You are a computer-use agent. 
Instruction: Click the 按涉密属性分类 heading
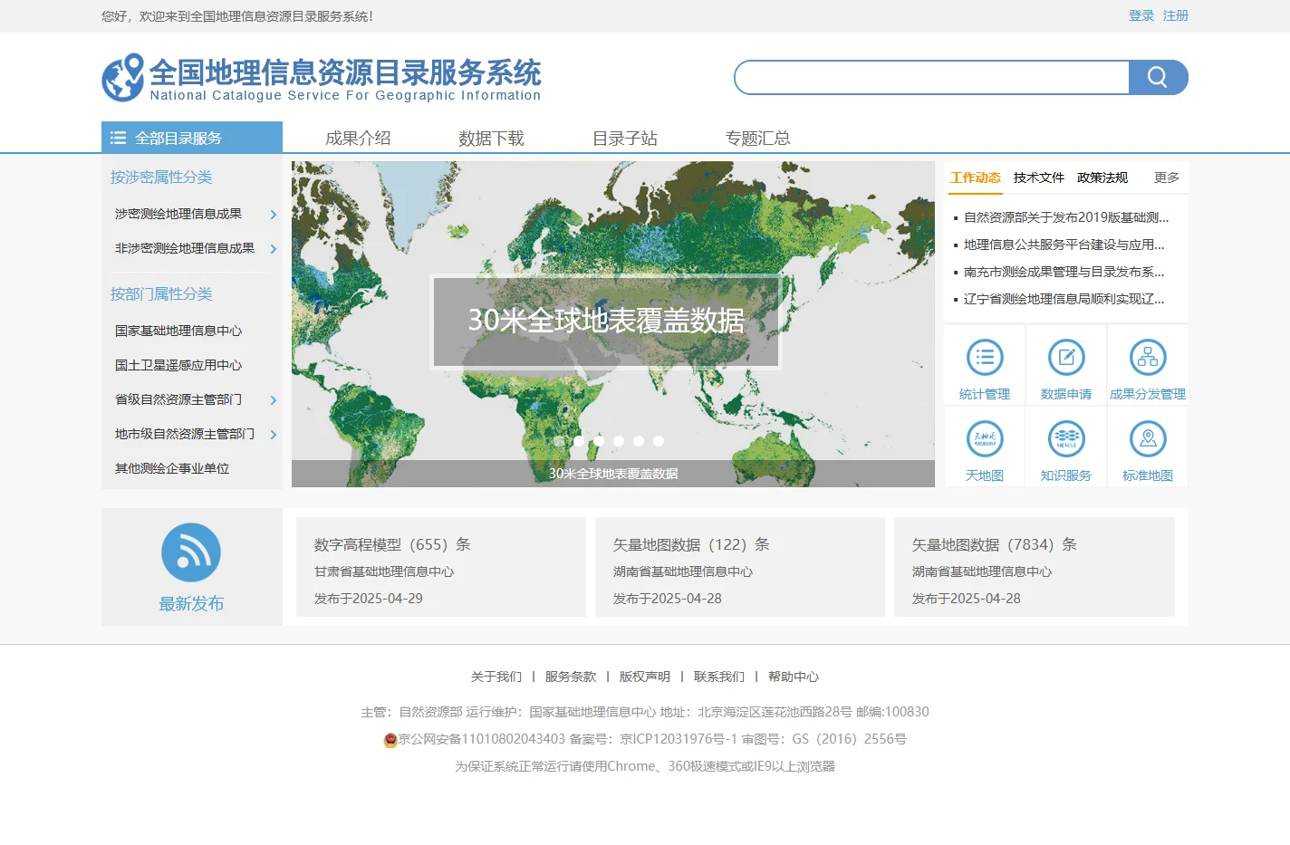click(161, 178)
